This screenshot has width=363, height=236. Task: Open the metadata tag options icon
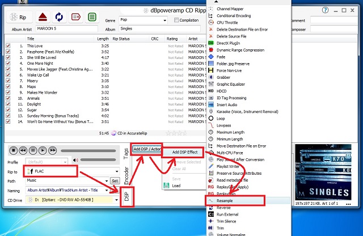click(x=75, y=17)
